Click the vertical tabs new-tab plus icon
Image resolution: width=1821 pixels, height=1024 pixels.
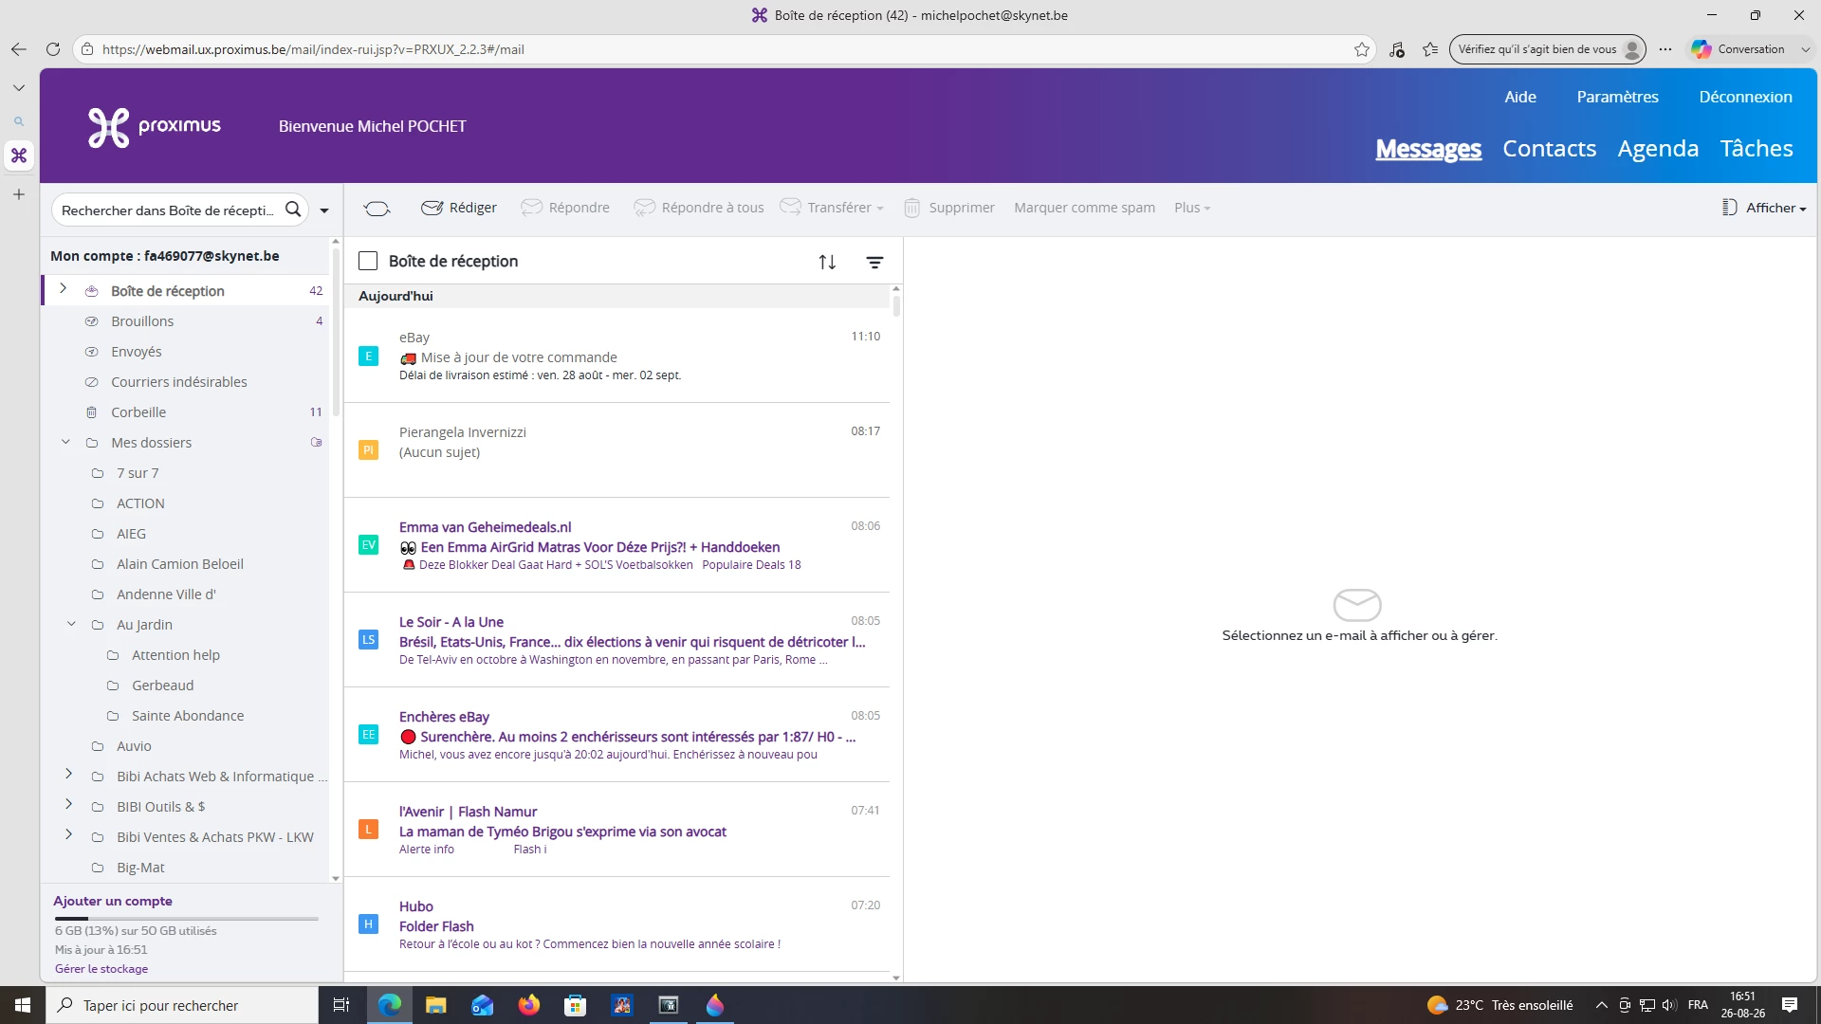pyautogui.click(x=19, y=194)
